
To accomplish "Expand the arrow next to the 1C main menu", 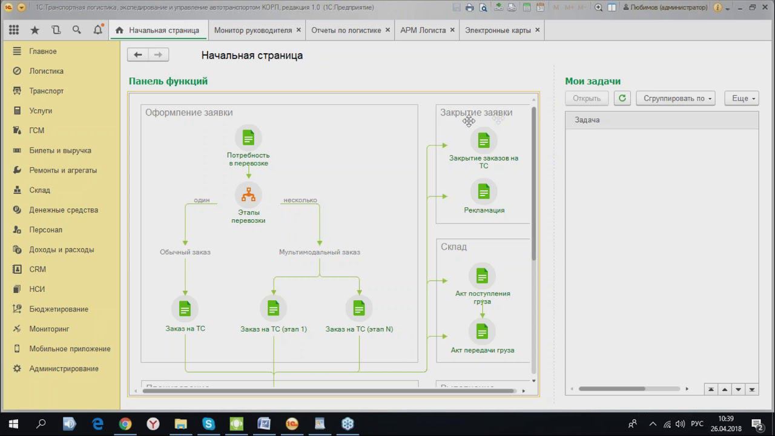I will tap(22, 8).
